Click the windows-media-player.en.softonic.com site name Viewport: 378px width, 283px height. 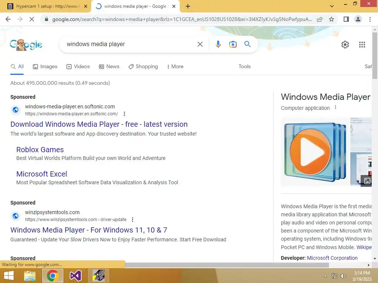tap(70, 106)
